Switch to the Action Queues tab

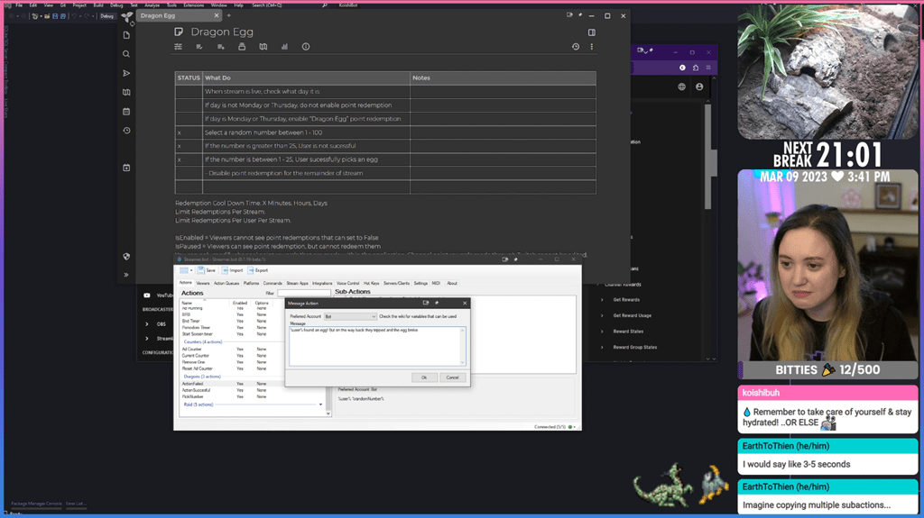coord(226,283)
